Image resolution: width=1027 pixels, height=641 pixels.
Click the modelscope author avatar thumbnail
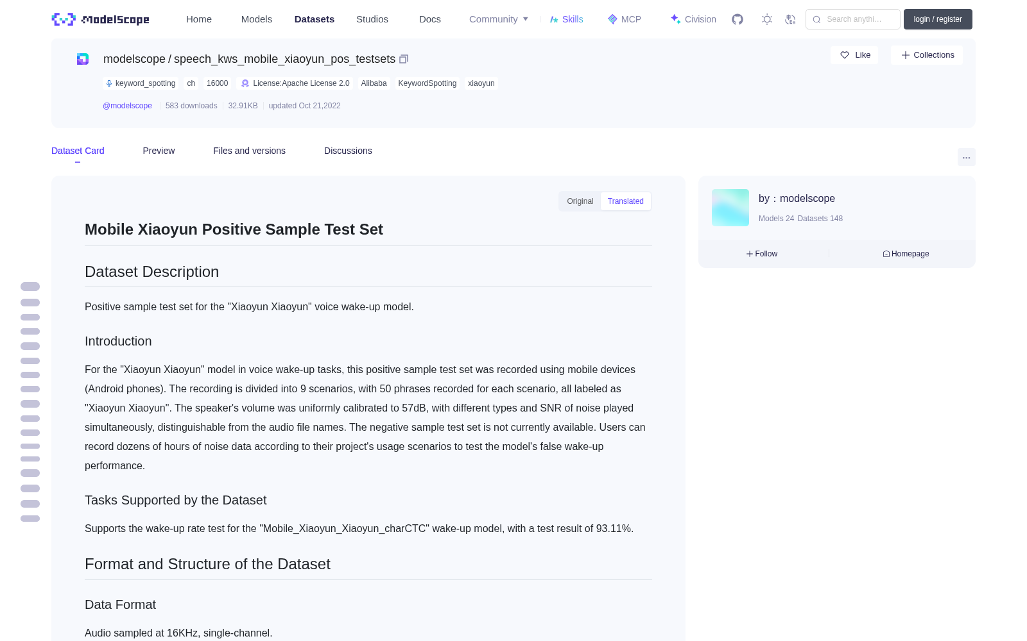tap(730, 208)
